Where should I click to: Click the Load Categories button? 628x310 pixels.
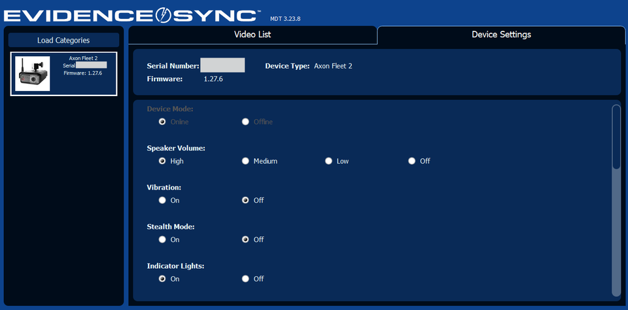pyautogui.click(x=63, y=40)
